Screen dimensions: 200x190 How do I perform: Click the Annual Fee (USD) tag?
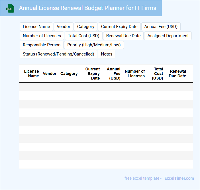pyautogui.click(x=161, y=27)
